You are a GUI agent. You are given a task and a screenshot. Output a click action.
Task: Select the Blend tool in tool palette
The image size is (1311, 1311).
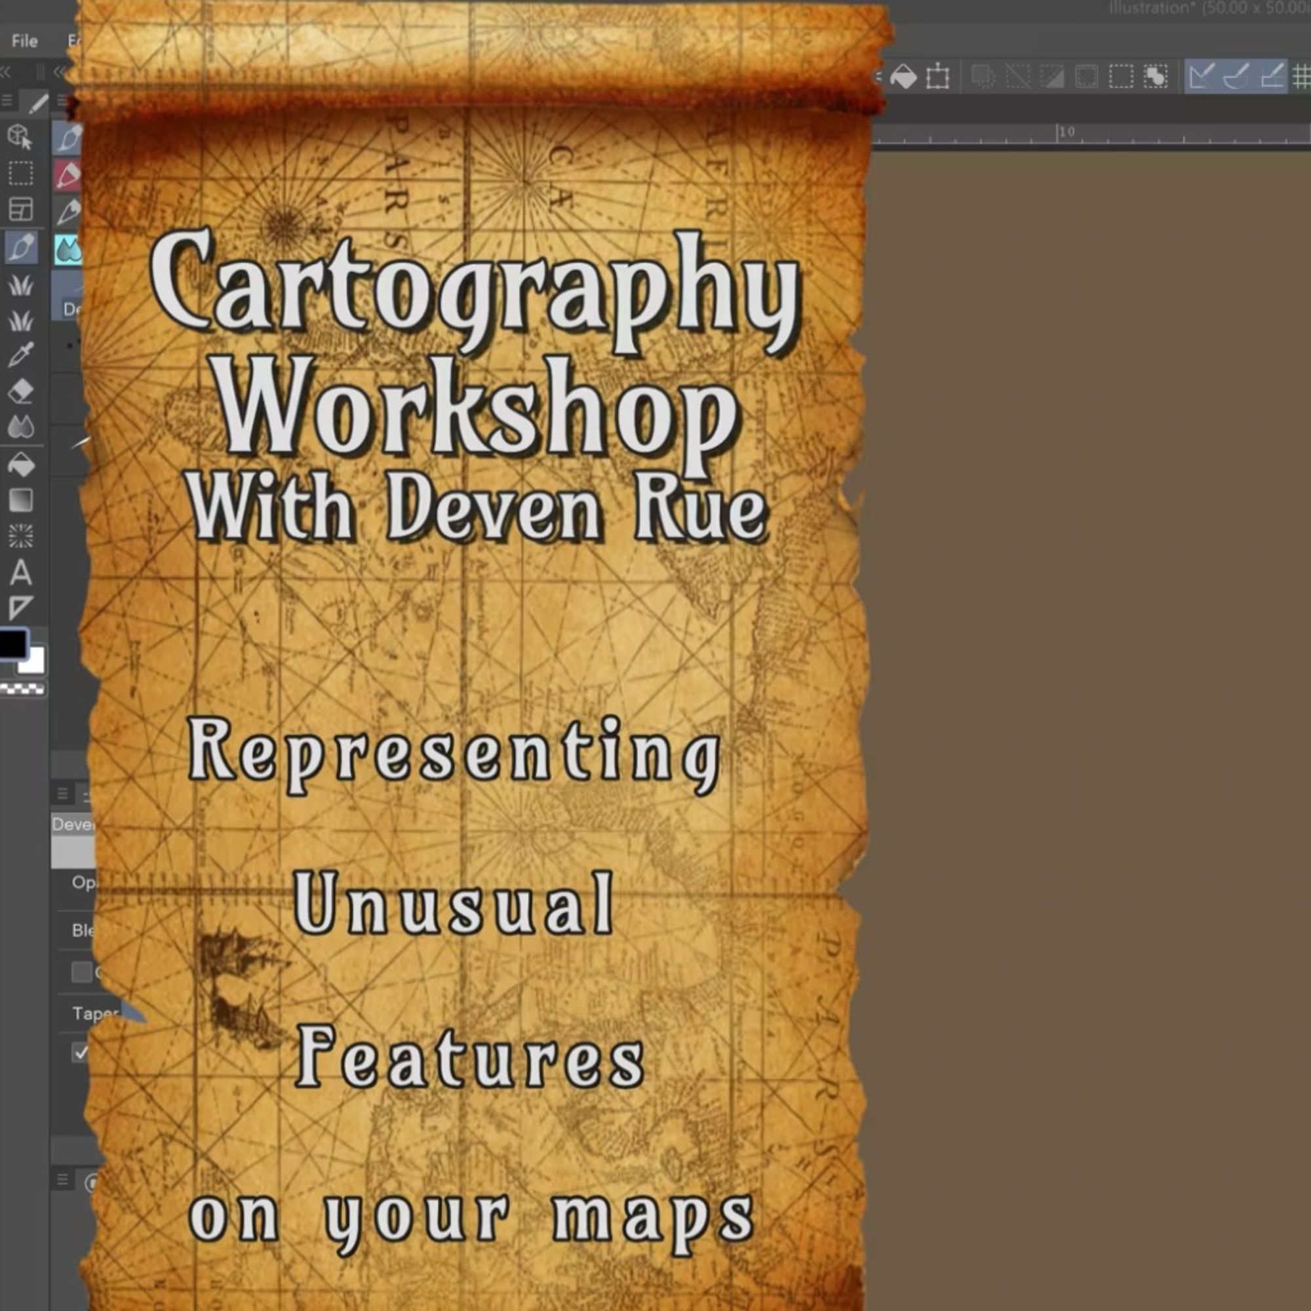20,427
